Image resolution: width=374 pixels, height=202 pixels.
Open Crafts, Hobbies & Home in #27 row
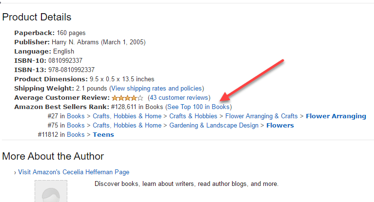pyautogui.click(x=127, y=116)
